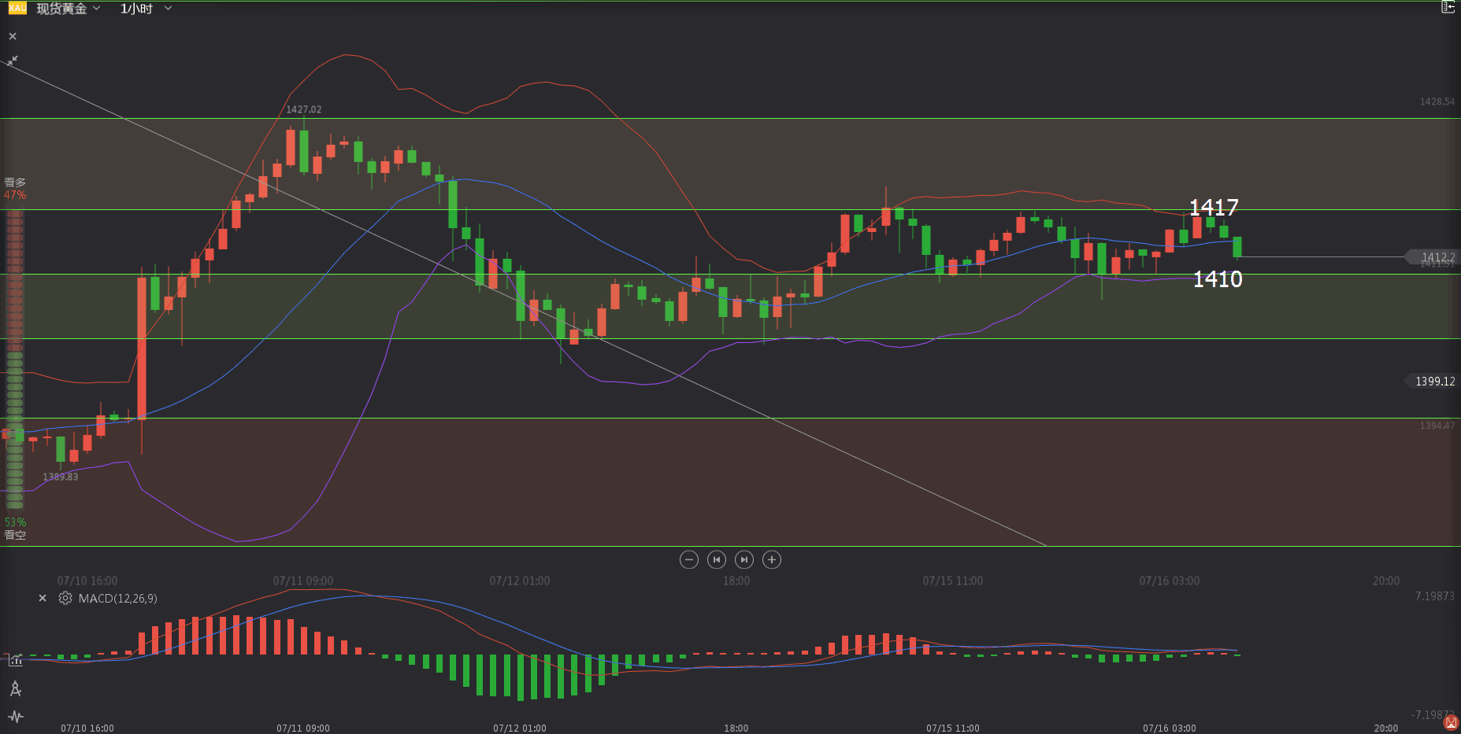Open MACD settings gear
1461x734 pixels.
[65, 598]
